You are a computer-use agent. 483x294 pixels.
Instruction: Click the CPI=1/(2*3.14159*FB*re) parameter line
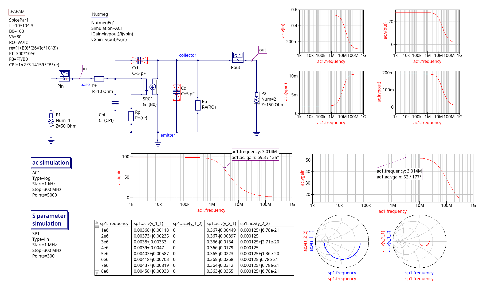click(x=34, y=65)
